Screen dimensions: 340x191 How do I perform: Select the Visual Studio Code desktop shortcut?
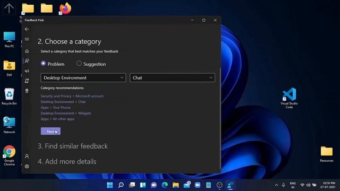[289, 98]
